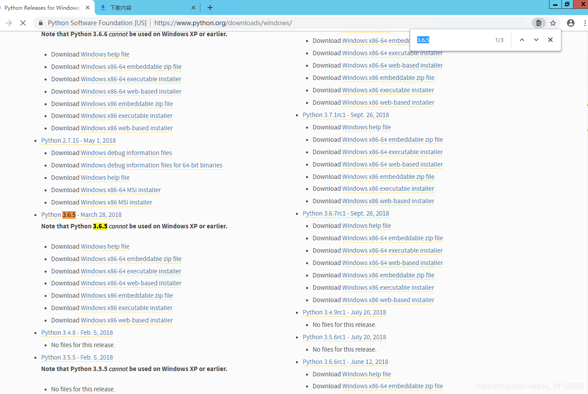This screenshot has width=588, height=394.
Task: Download 3.6.6 Windows help file
Action: tap(105, 54)
